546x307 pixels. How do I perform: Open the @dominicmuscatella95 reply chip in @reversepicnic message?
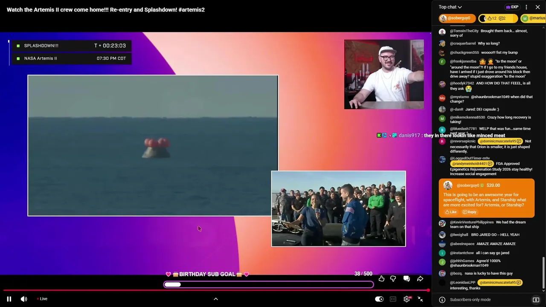point(500,141)
